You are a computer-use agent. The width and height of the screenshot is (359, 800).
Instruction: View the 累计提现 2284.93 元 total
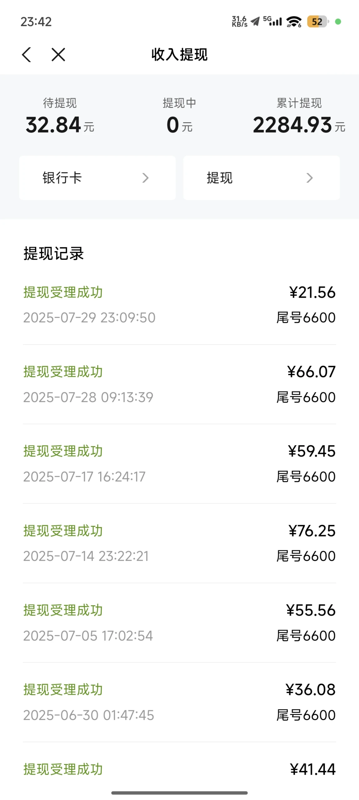click(x=299, y=116)
